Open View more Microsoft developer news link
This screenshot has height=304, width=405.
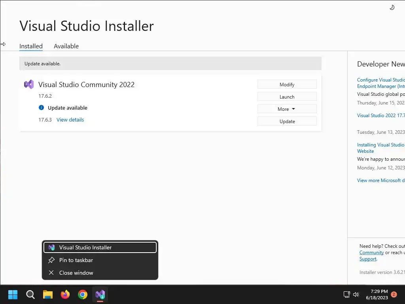[x=381, y=180]
